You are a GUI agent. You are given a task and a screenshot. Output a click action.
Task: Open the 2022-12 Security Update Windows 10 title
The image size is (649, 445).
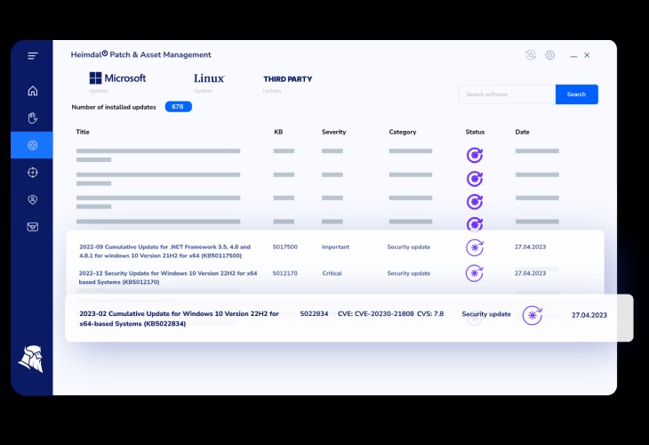[x=168, y=278]
